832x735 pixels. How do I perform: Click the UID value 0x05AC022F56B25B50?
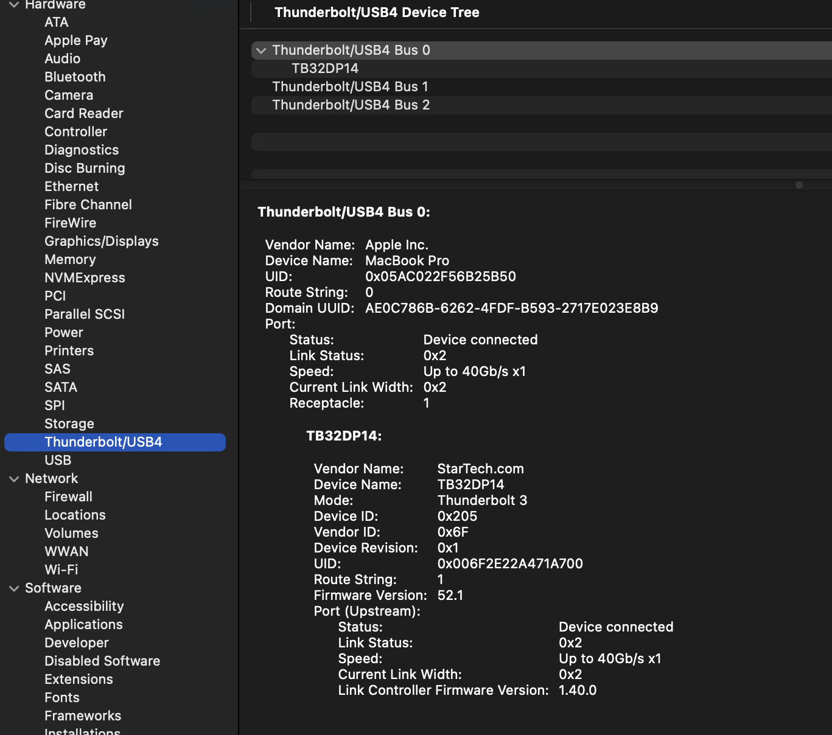click(441, 277)
